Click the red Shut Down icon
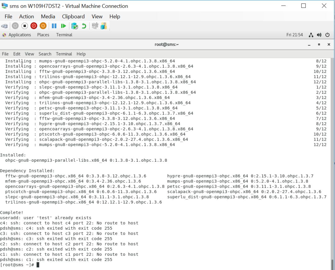Screen dimensions: 335x270 pos(34,26)
